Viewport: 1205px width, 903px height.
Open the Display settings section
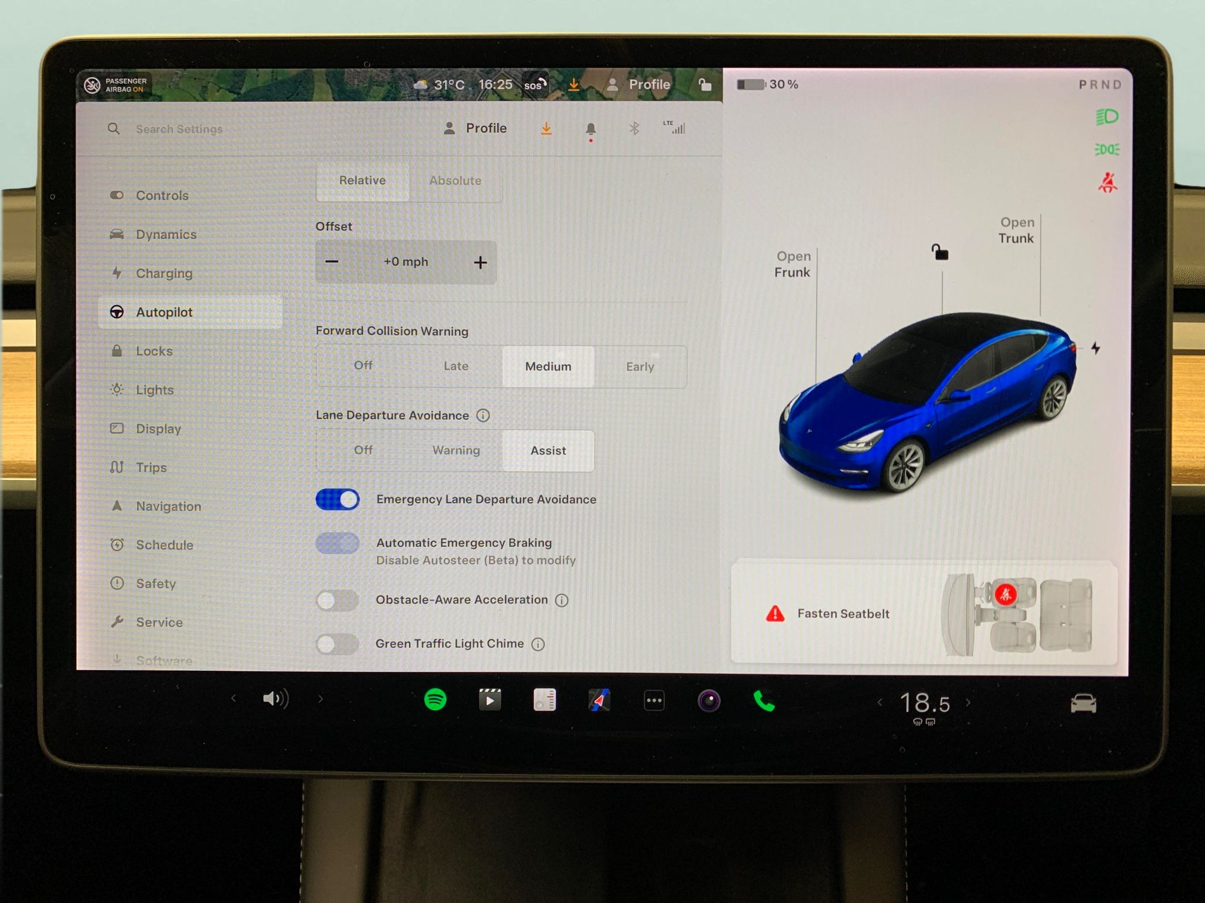(x=190, y=429)
